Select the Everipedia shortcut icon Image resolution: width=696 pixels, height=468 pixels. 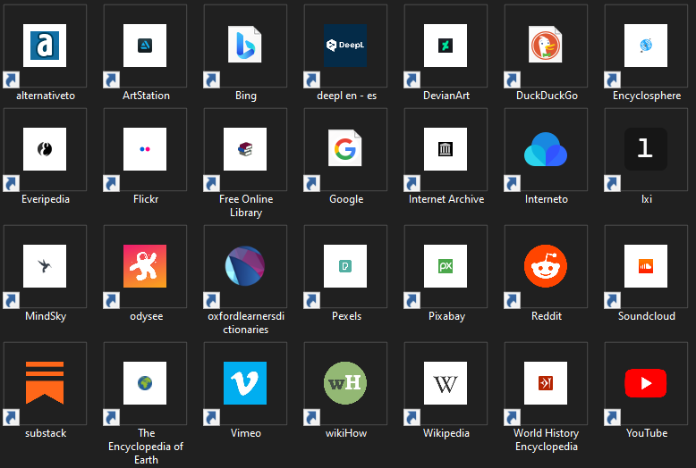tap(45, 149)
